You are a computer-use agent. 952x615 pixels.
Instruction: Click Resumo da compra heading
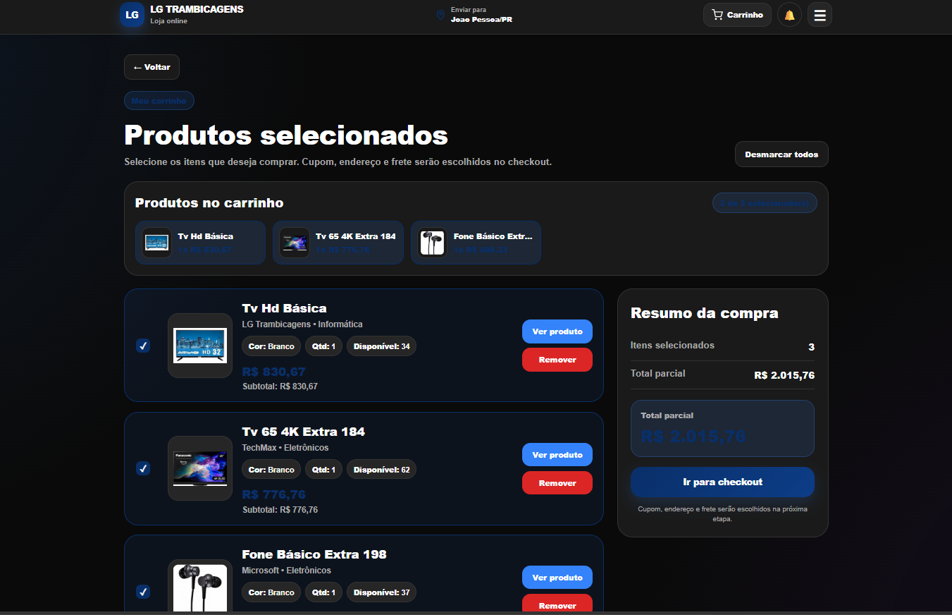click(x=704, y=313)
